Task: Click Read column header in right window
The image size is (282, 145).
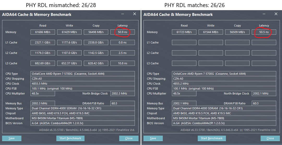Action: [184, 26]
